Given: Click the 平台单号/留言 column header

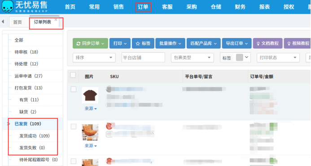Looking at the screenshot, I should point(198,77).
